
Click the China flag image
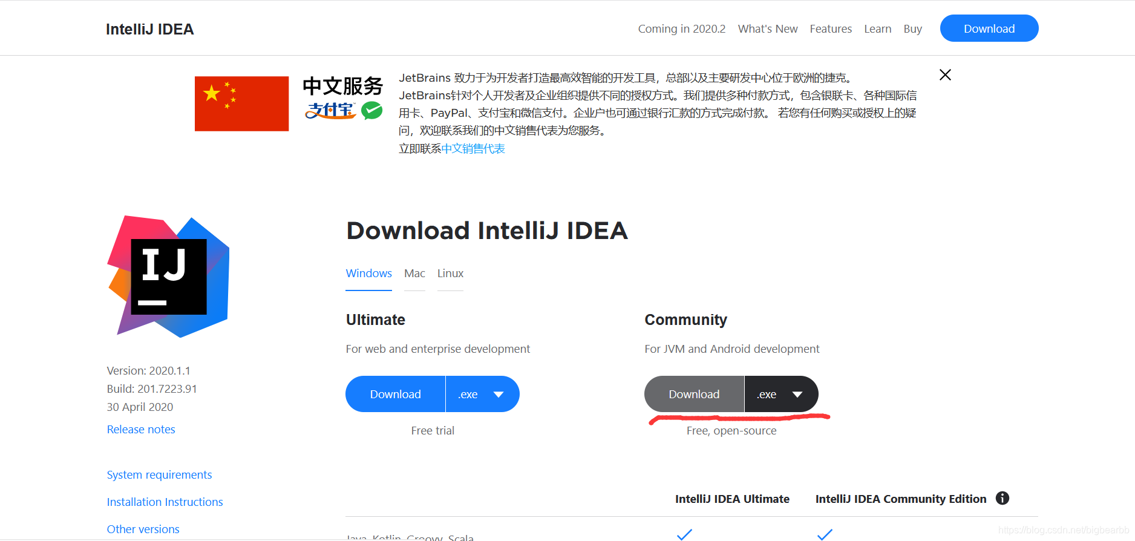point(241,103)
